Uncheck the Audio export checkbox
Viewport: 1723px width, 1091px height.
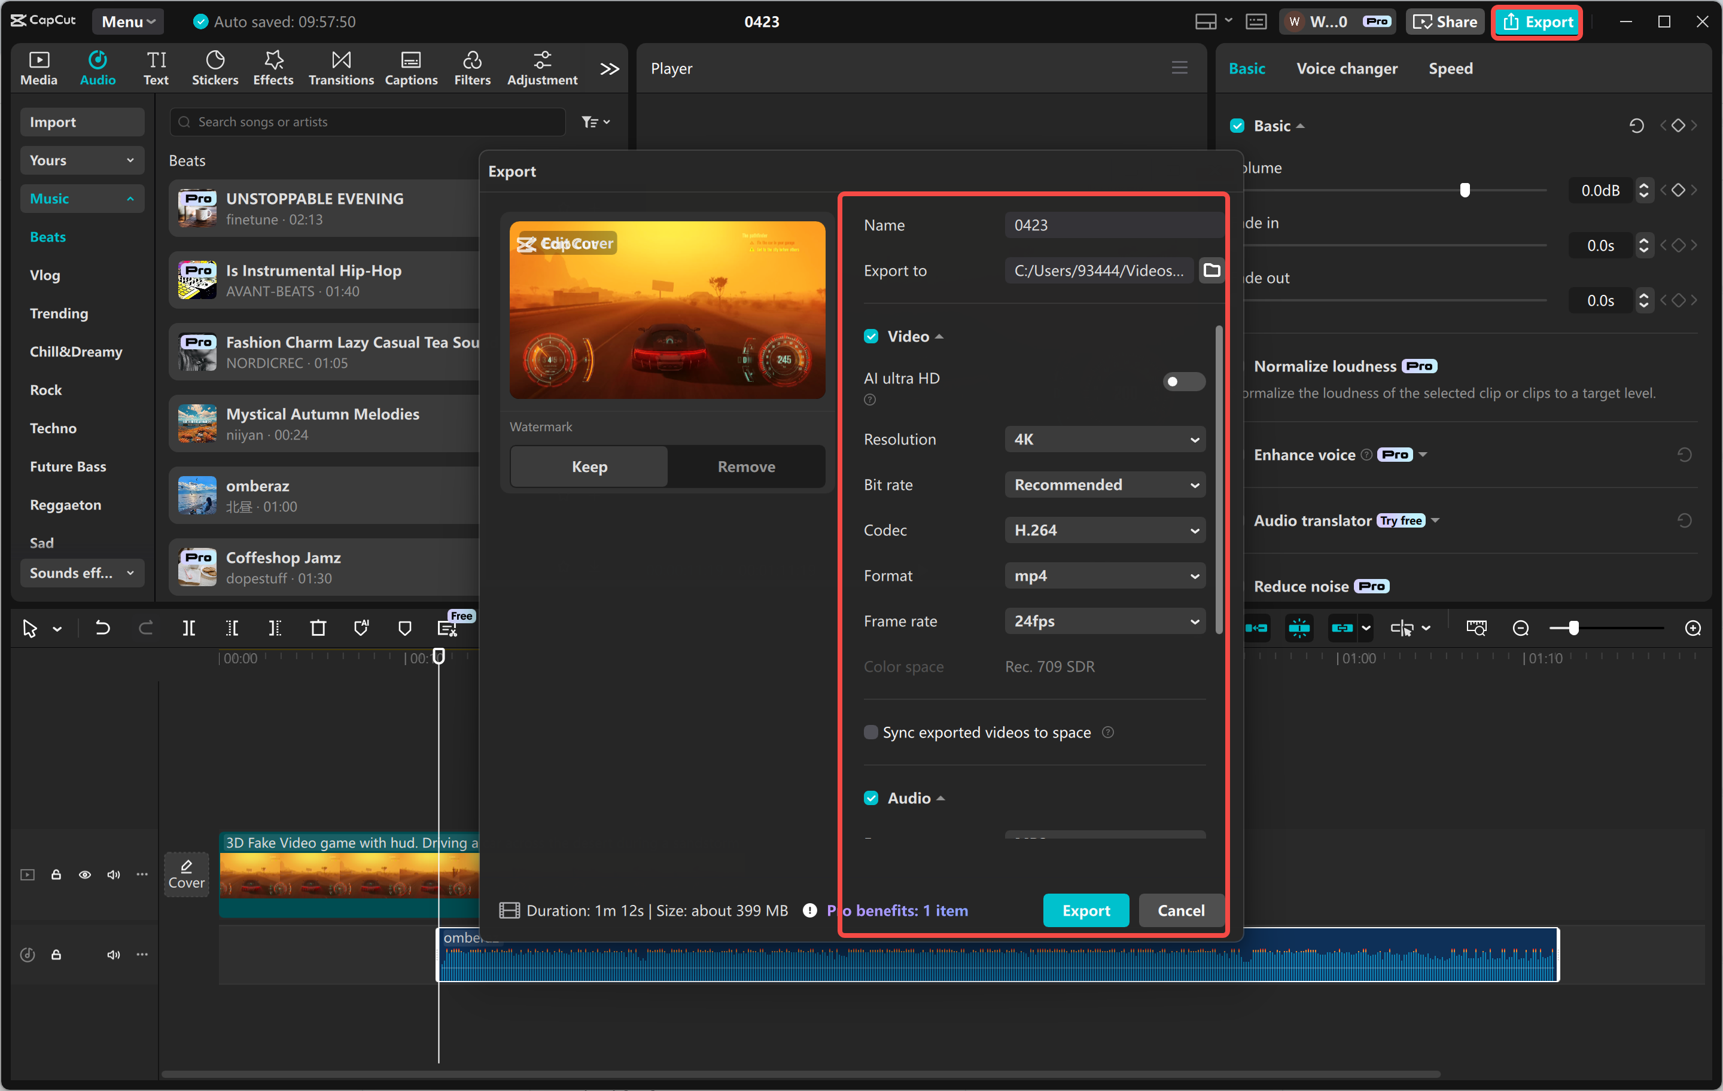click(x=871, y=798)
